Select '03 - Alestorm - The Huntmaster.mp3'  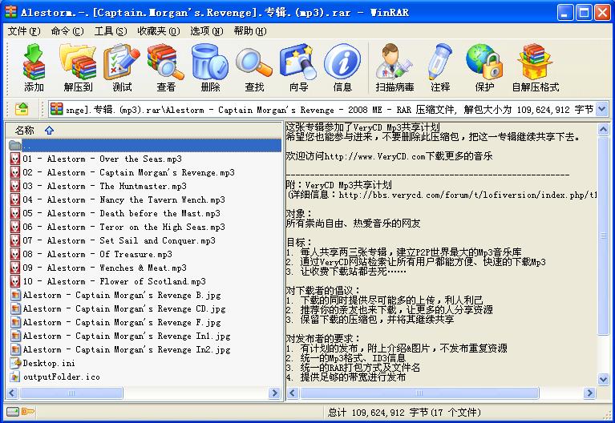(98, 186)
